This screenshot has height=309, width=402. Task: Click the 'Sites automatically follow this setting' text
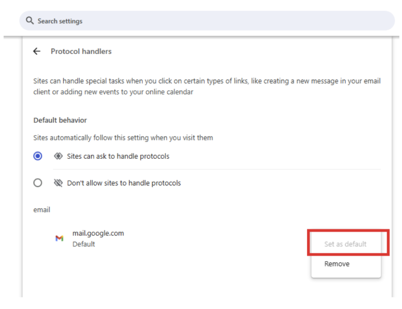[x=123, y=138]
